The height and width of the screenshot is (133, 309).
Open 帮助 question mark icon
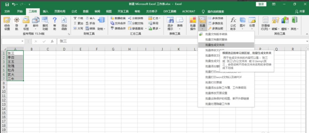[x=55, y=24]
